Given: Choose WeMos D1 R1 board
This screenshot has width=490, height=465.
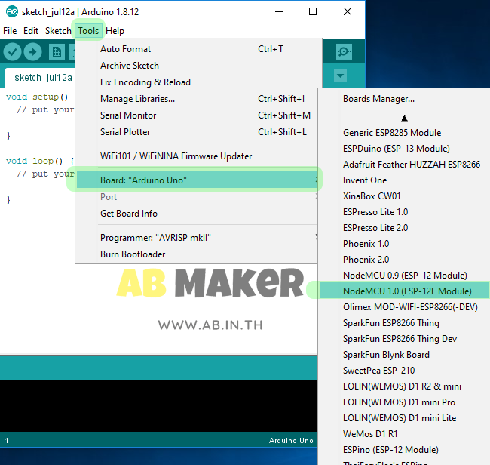Looking at the screenshot, I should (404, 434).
